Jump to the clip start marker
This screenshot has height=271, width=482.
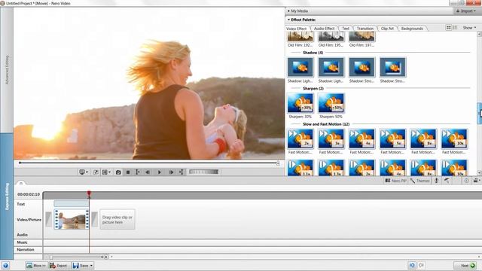(x=137, y=172)
